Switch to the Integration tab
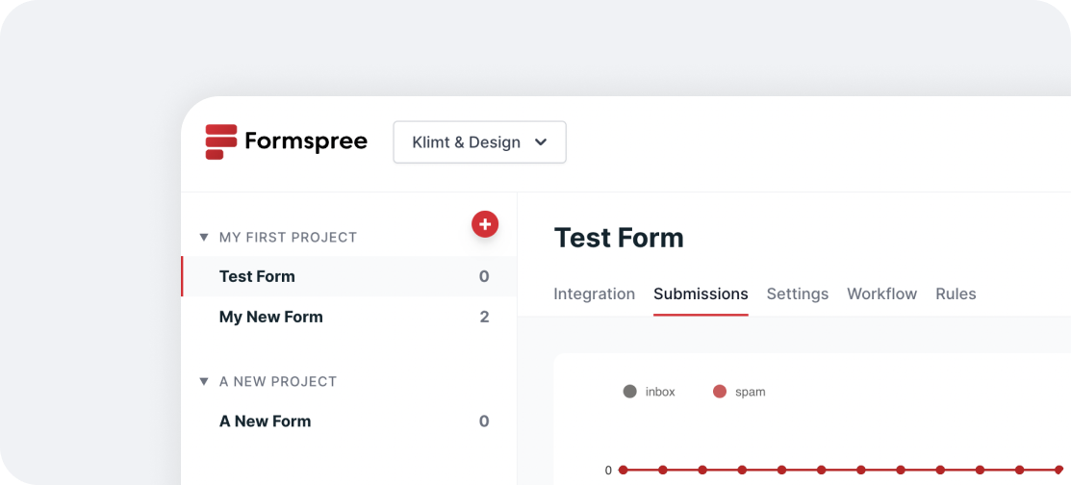The image size is (1071, 485). (594, 294)
